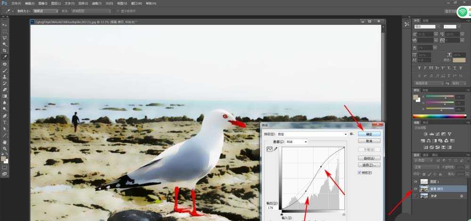Viewport: 471px width, 221px height.
Task: Open the sample size dropdown in options bar
Action: (x=45, y=11)
